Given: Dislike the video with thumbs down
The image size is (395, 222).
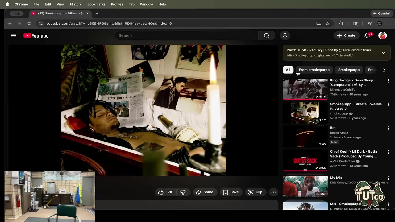Looking at the screenshot, I should 183,192.
